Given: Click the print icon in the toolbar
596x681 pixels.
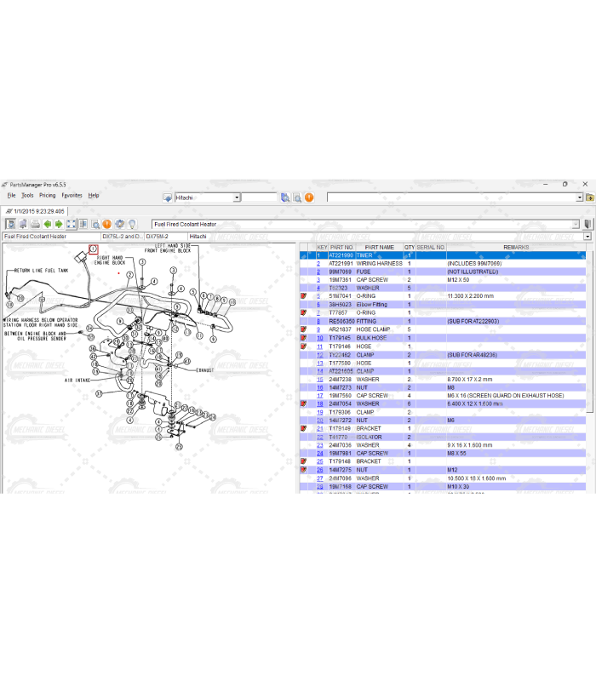Looking at the screenshot, I should click(35, 225).
